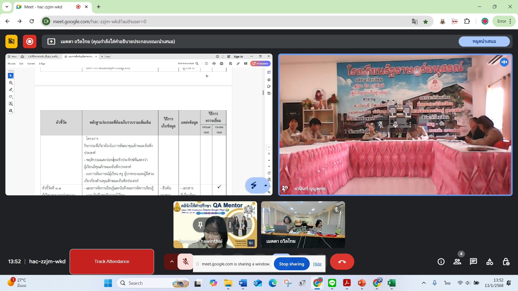Show hidden system tray icons chevron
This screenshot has height=291, width=518.
[424, 283]
